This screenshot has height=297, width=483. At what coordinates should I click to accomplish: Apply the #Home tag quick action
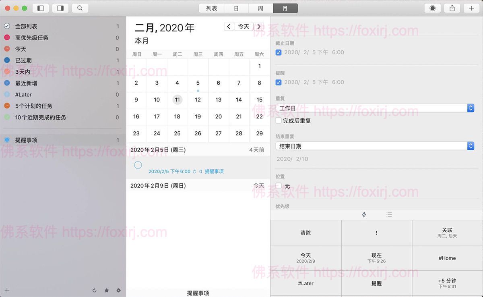(x=447, y=258)
